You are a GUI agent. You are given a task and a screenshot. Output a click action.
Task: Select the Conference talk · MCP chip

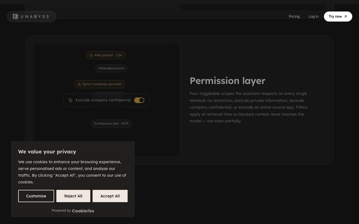point(111,123)
